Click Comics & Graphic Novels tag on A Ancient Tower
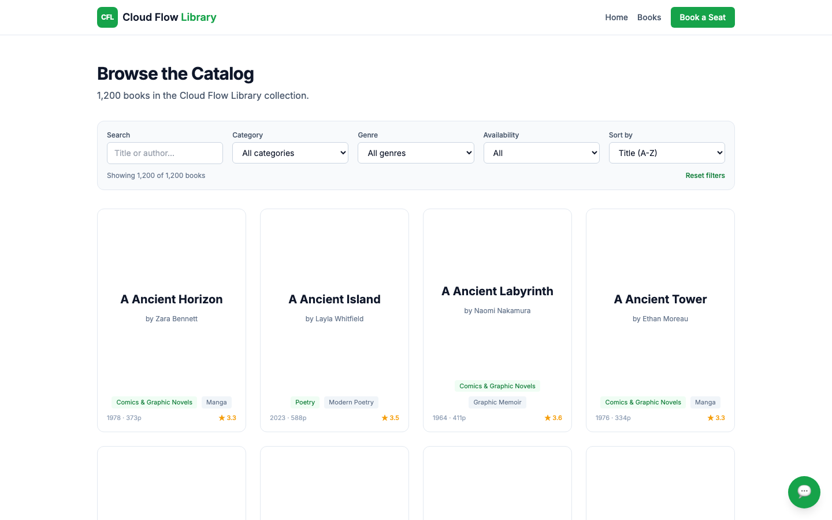832x520 pixels. tap(643, 402)
